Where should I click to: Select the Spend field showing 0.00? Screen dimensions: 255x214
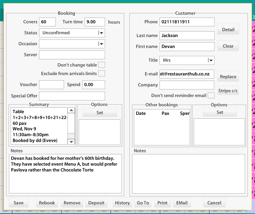pos(93,85)
